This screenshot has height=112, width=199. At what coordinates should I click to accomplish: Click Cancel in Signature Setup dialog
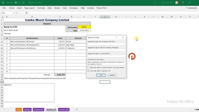pos(112,75)
